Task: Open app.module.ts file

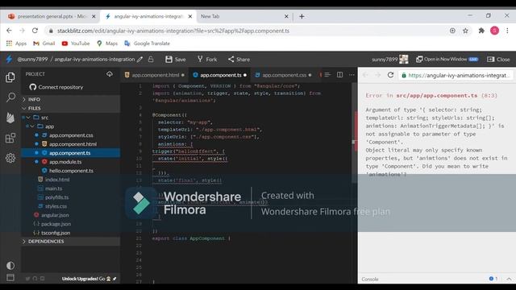Action: pyautogui.click(x=65, y=162)
